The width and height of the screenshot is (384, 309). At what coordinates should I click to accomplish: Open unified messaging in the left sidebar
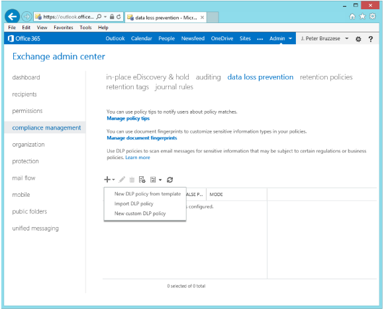point(36,228)
